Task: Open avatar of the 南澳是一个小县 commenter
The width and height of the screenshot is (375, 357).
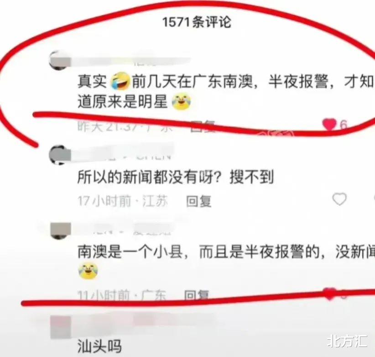Action: pyautogui.click(x=61, y=231)
